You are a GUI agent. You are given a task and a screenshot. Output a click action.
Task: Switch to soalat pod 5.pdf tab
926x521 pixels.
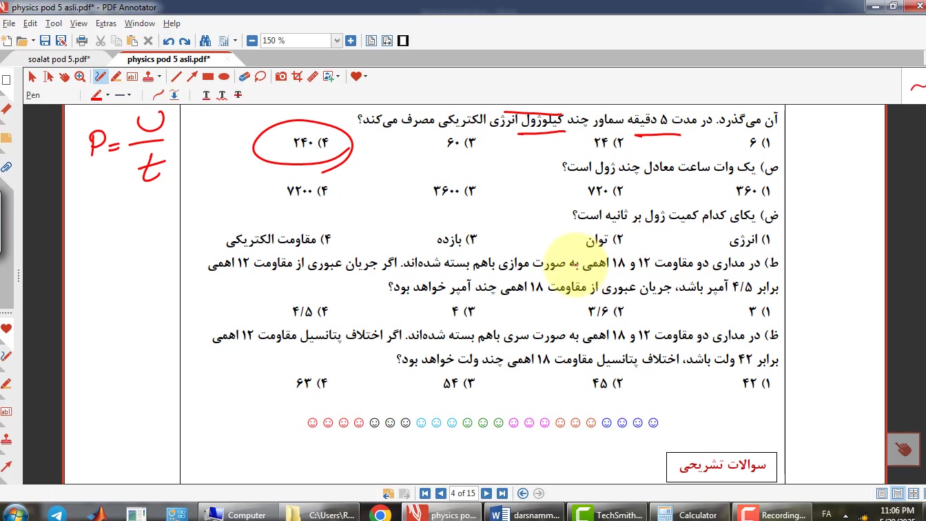click(59, 59)
